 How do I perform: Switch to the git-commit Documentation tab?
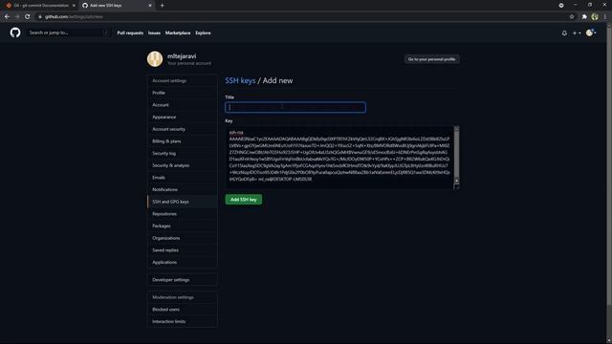click(x=40, y=6)
